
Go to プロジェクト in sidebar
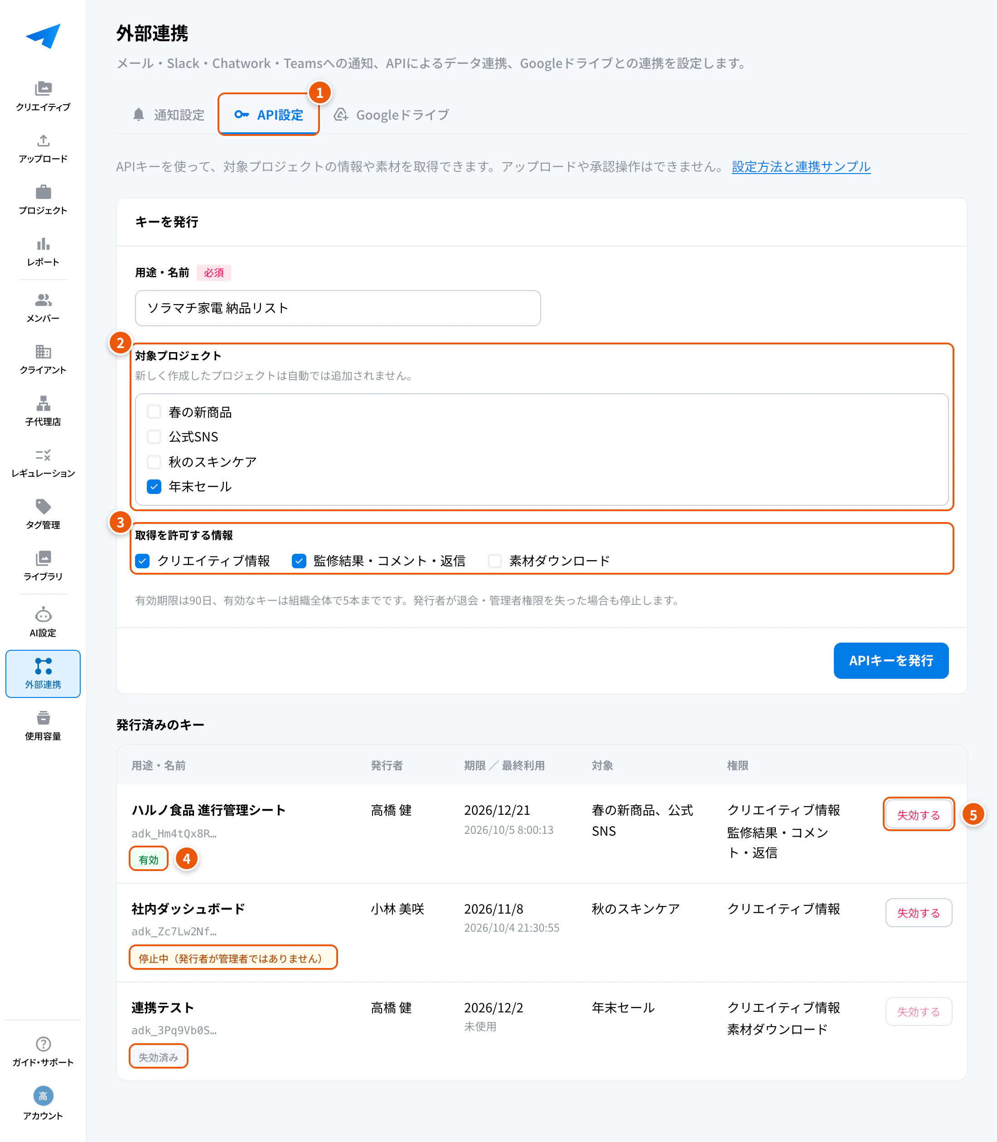pyautogui.click(x=43, y=199)
